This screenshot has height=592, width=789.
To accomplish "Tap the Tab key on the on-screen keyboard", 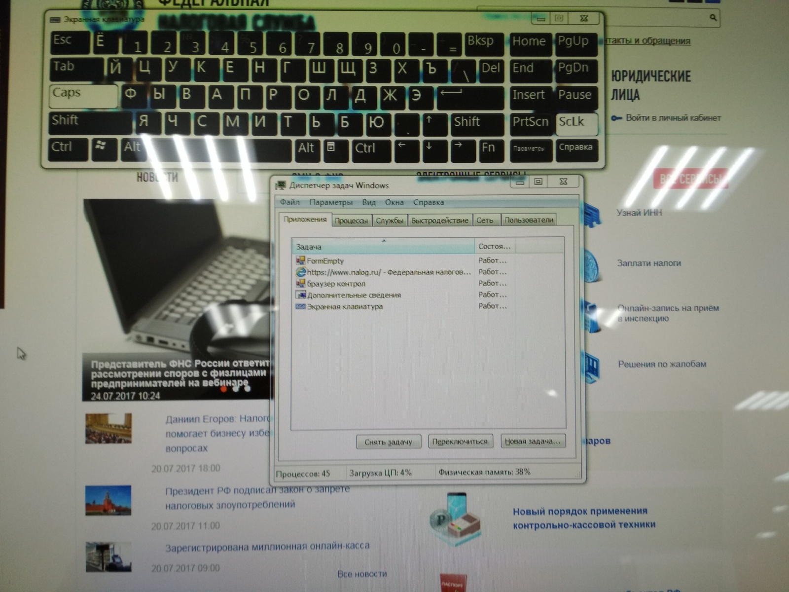I will coord(76,69).
